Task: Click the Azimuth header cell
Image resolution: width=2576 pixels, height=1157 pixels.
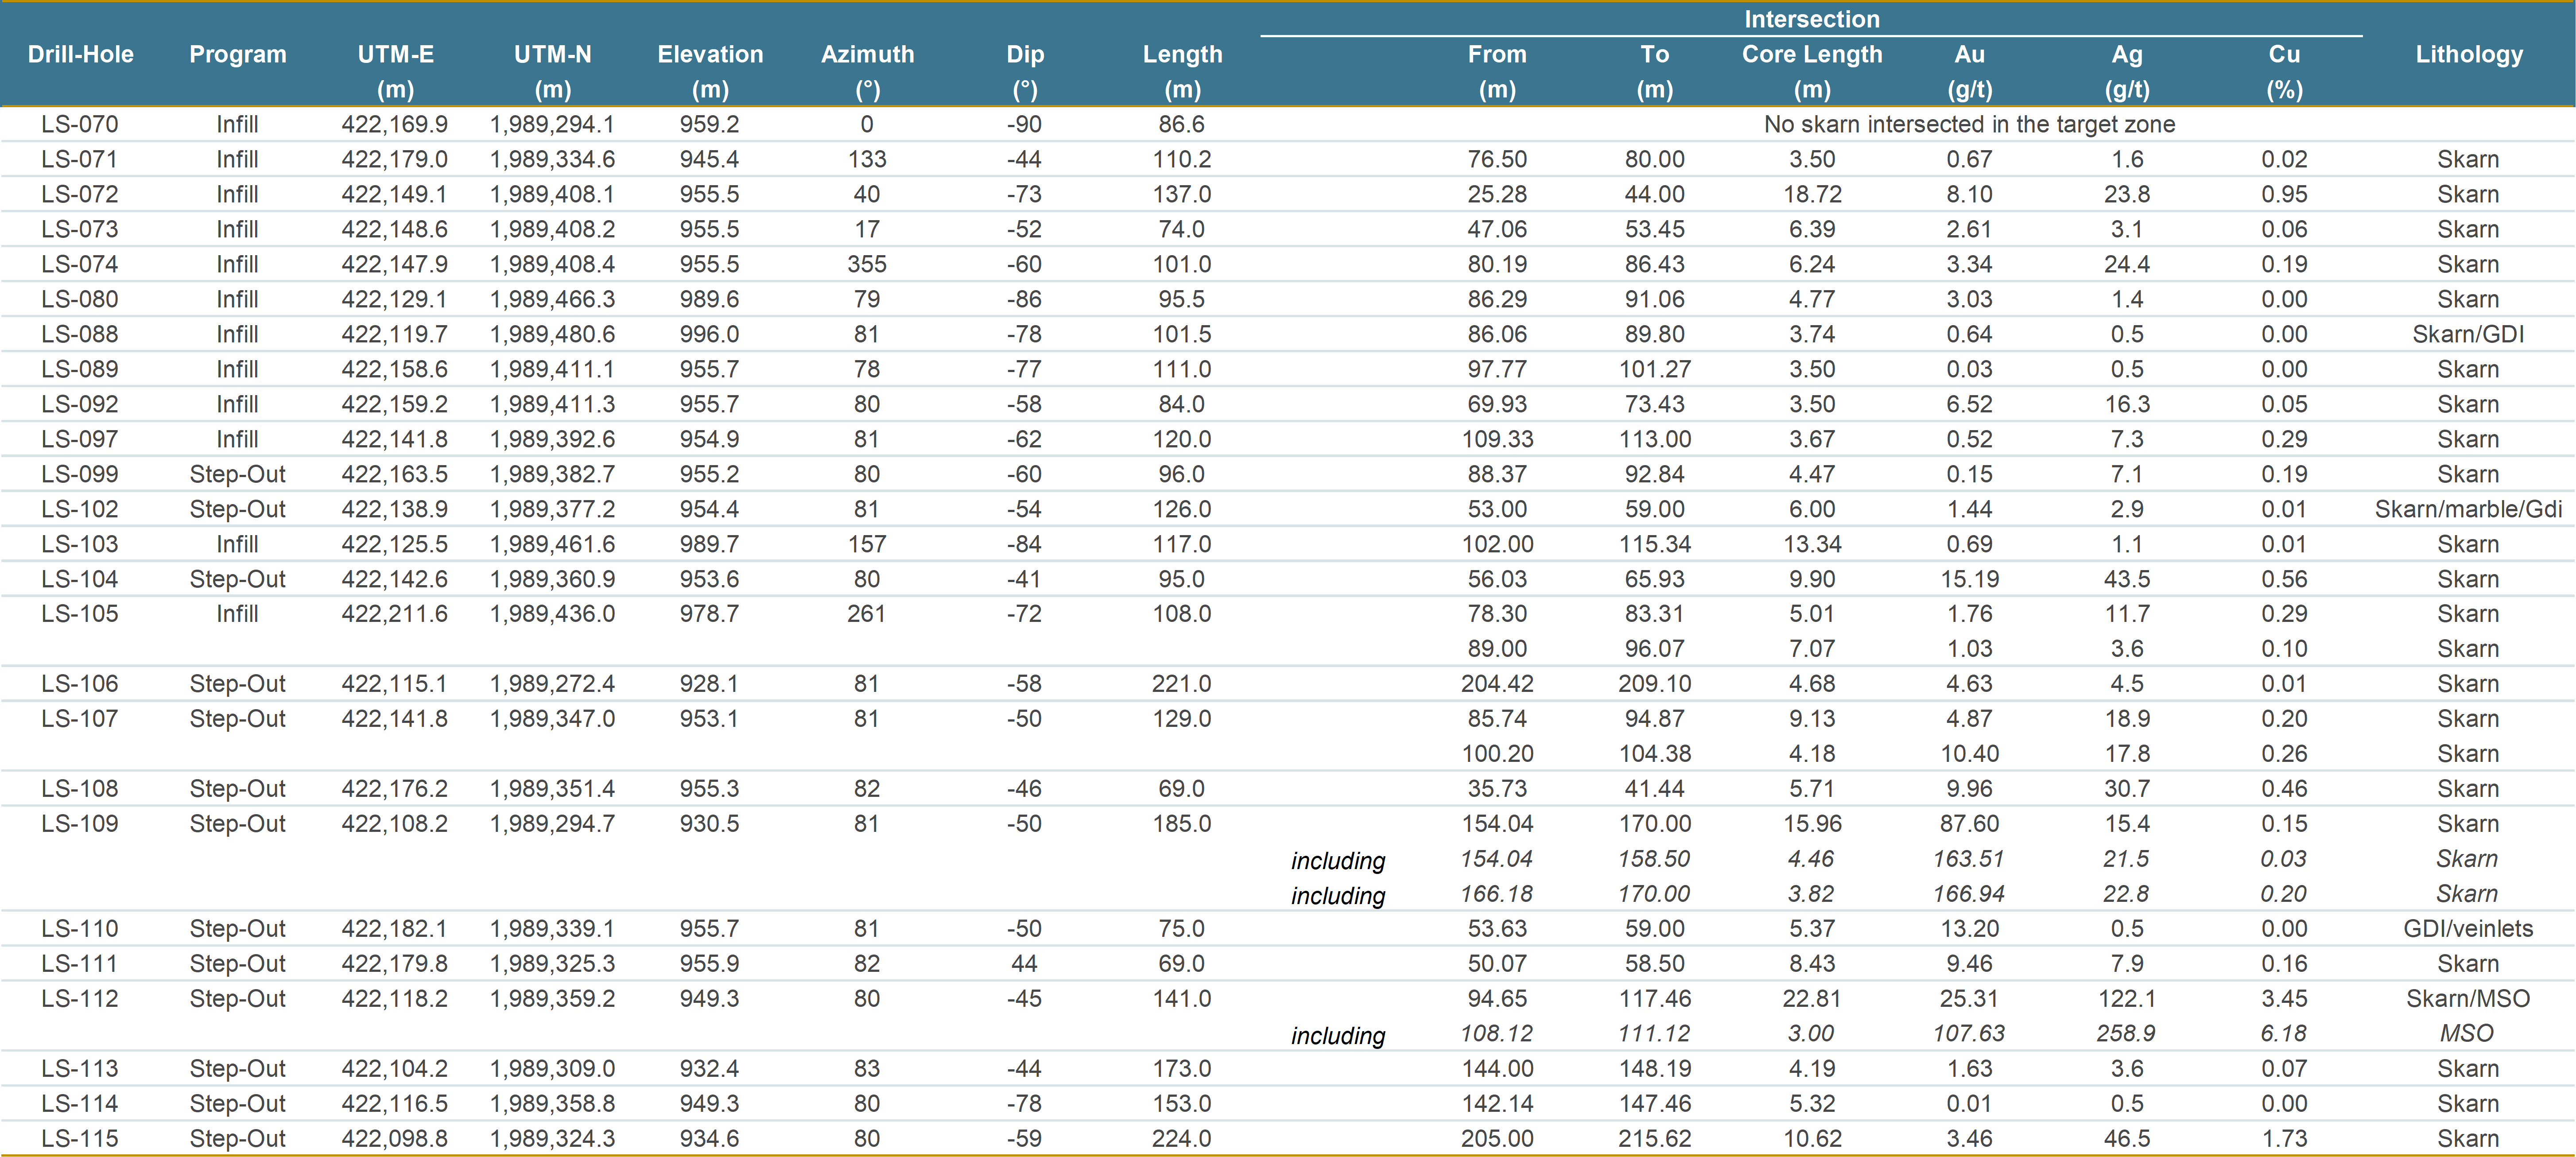Action: tap(868, 54)
